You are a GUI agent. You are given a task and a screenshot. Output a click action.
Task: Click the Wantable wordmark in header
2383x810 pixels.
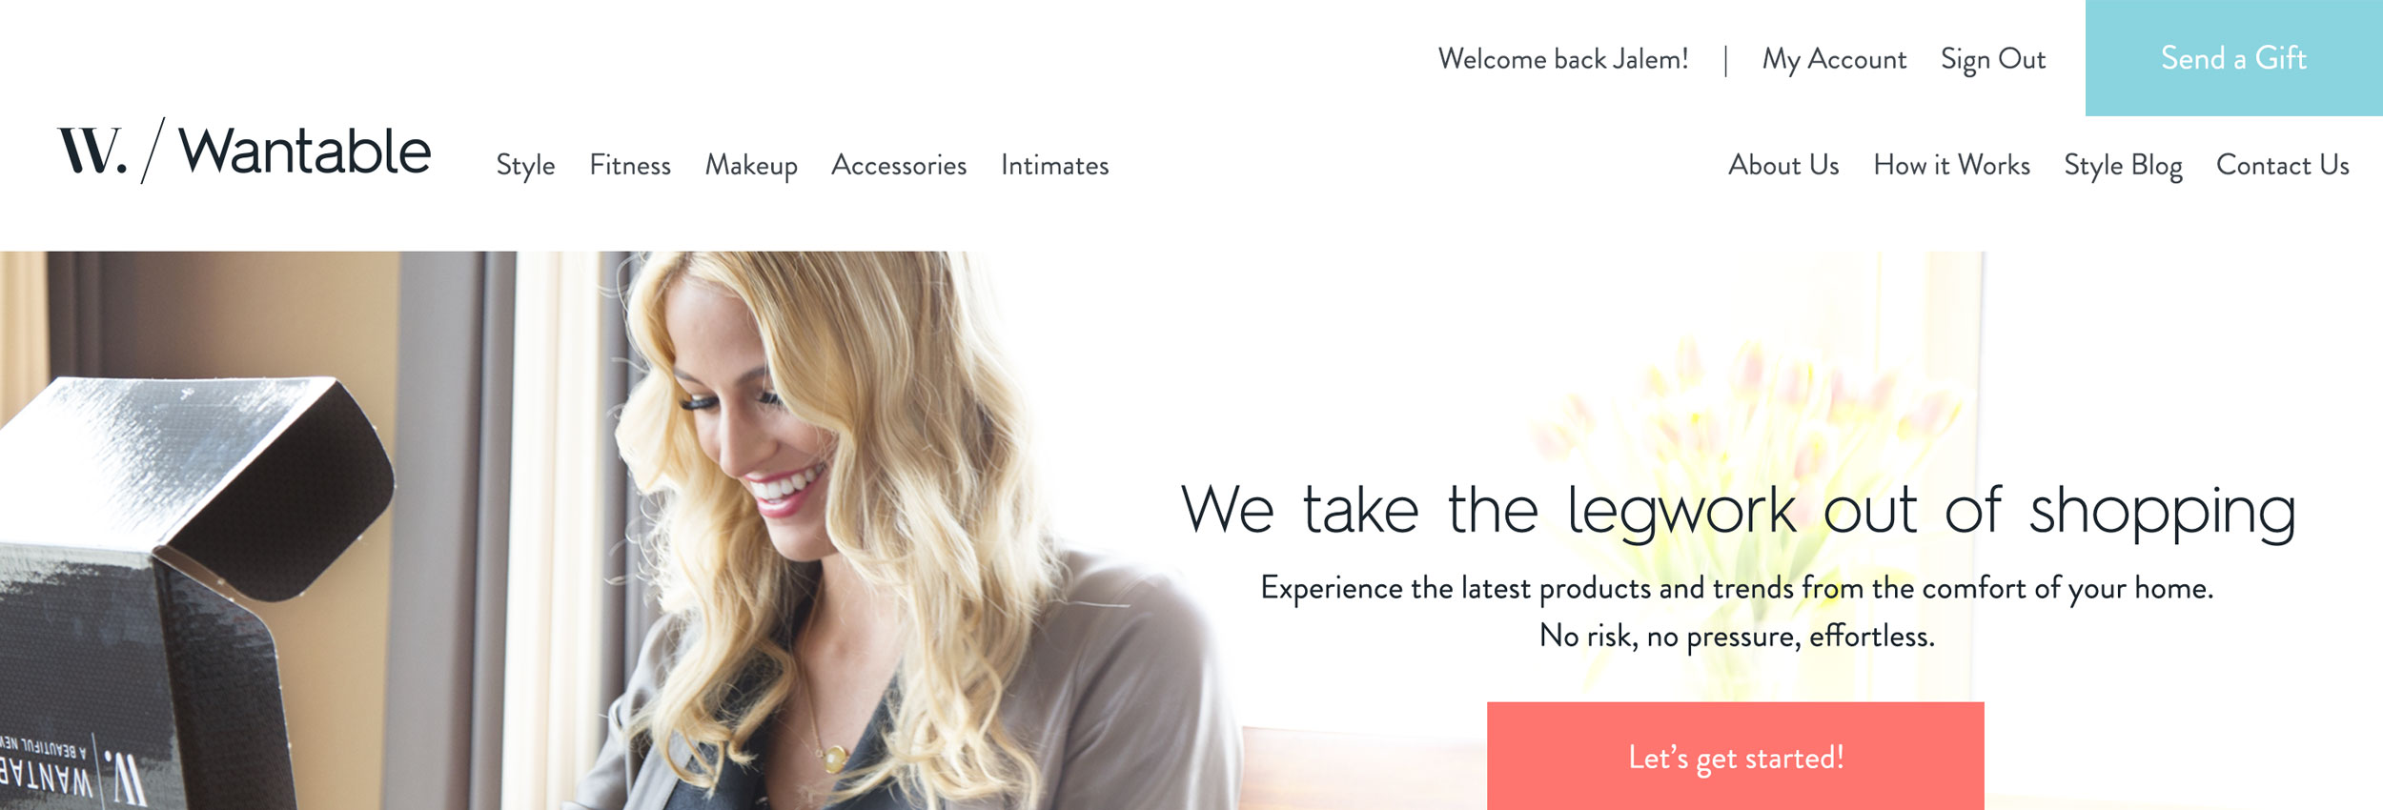click(305, 151)
